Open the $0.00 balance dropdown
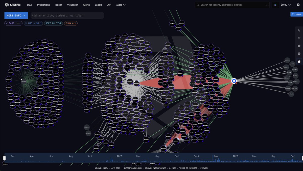 click(286, 5)
